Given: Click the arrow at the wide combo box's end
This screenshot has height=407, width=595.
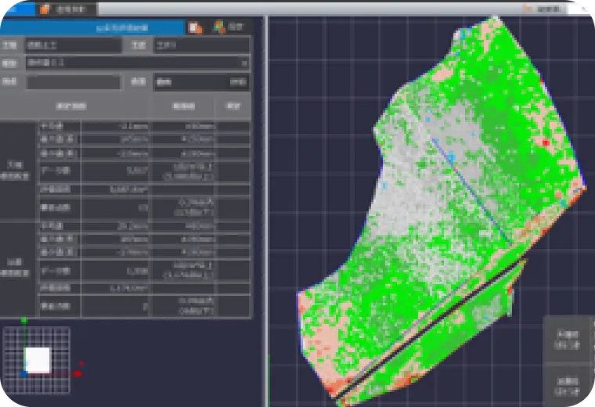Looking at the screenshot, I should pyautogui.click(x=244, y=63).
